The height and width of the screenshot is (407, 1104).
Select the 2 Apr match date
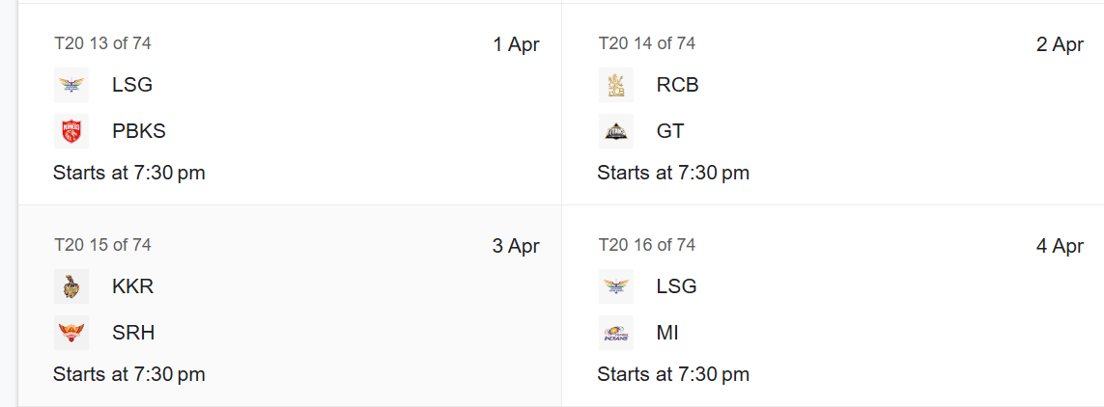pos(1060,45)
